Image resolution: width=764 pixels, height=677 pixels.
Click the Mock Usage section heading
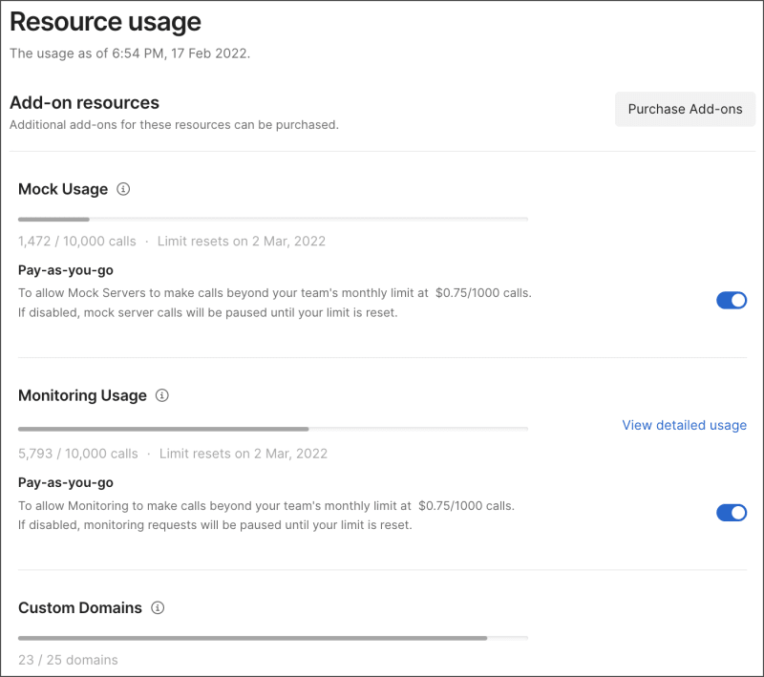pos(63,189)
